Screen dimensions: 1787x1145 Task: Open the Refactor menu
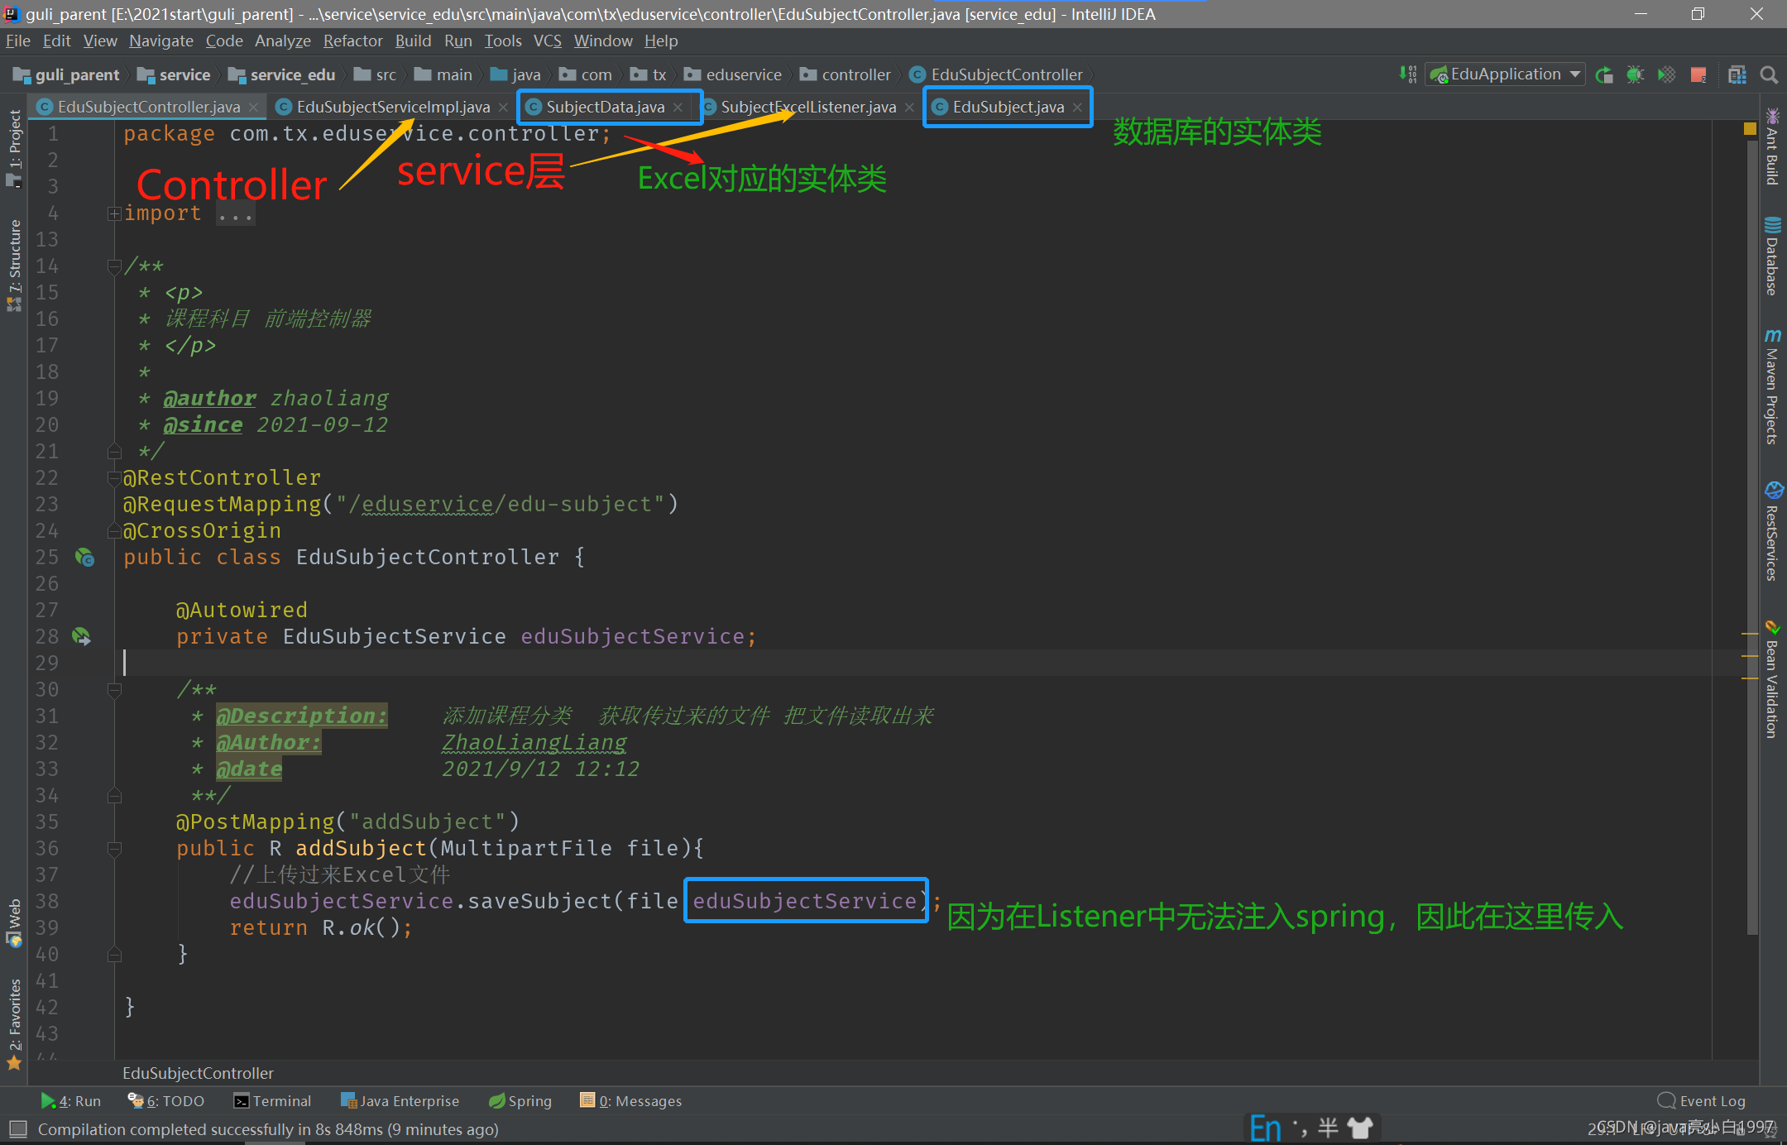352,41
